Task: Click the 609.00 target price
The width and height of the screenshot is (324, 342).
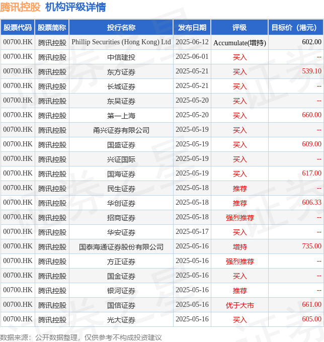Action: pyautogui.click(x=311, y=144)
